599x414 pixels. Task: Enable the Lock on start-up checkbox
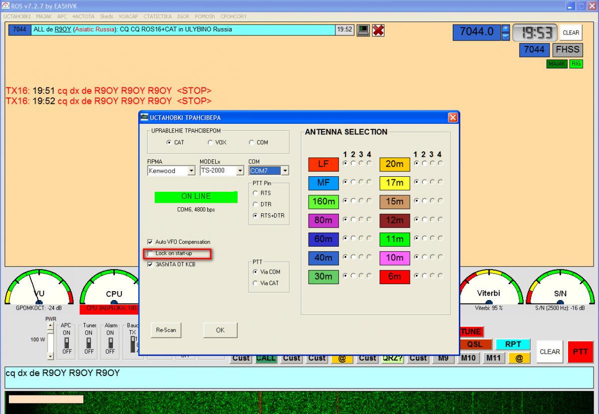coord(150,254)
